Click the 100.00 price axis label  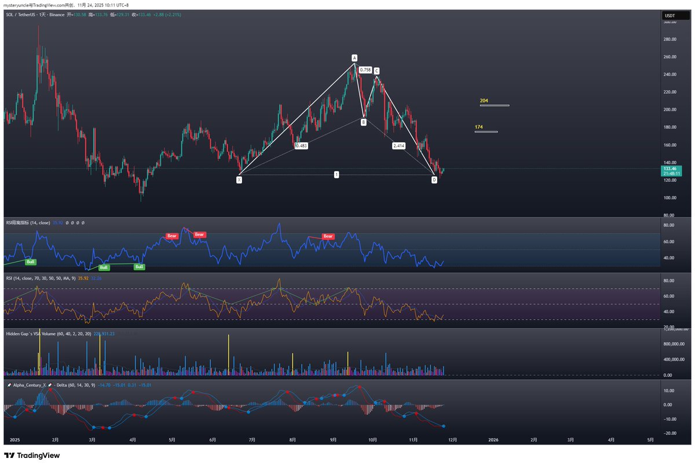[x=670, y=198]
